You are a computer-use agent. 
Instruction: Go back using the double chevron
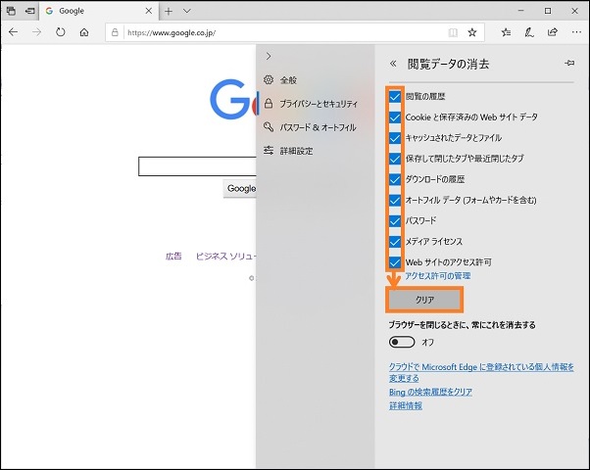tap(394, 64)
